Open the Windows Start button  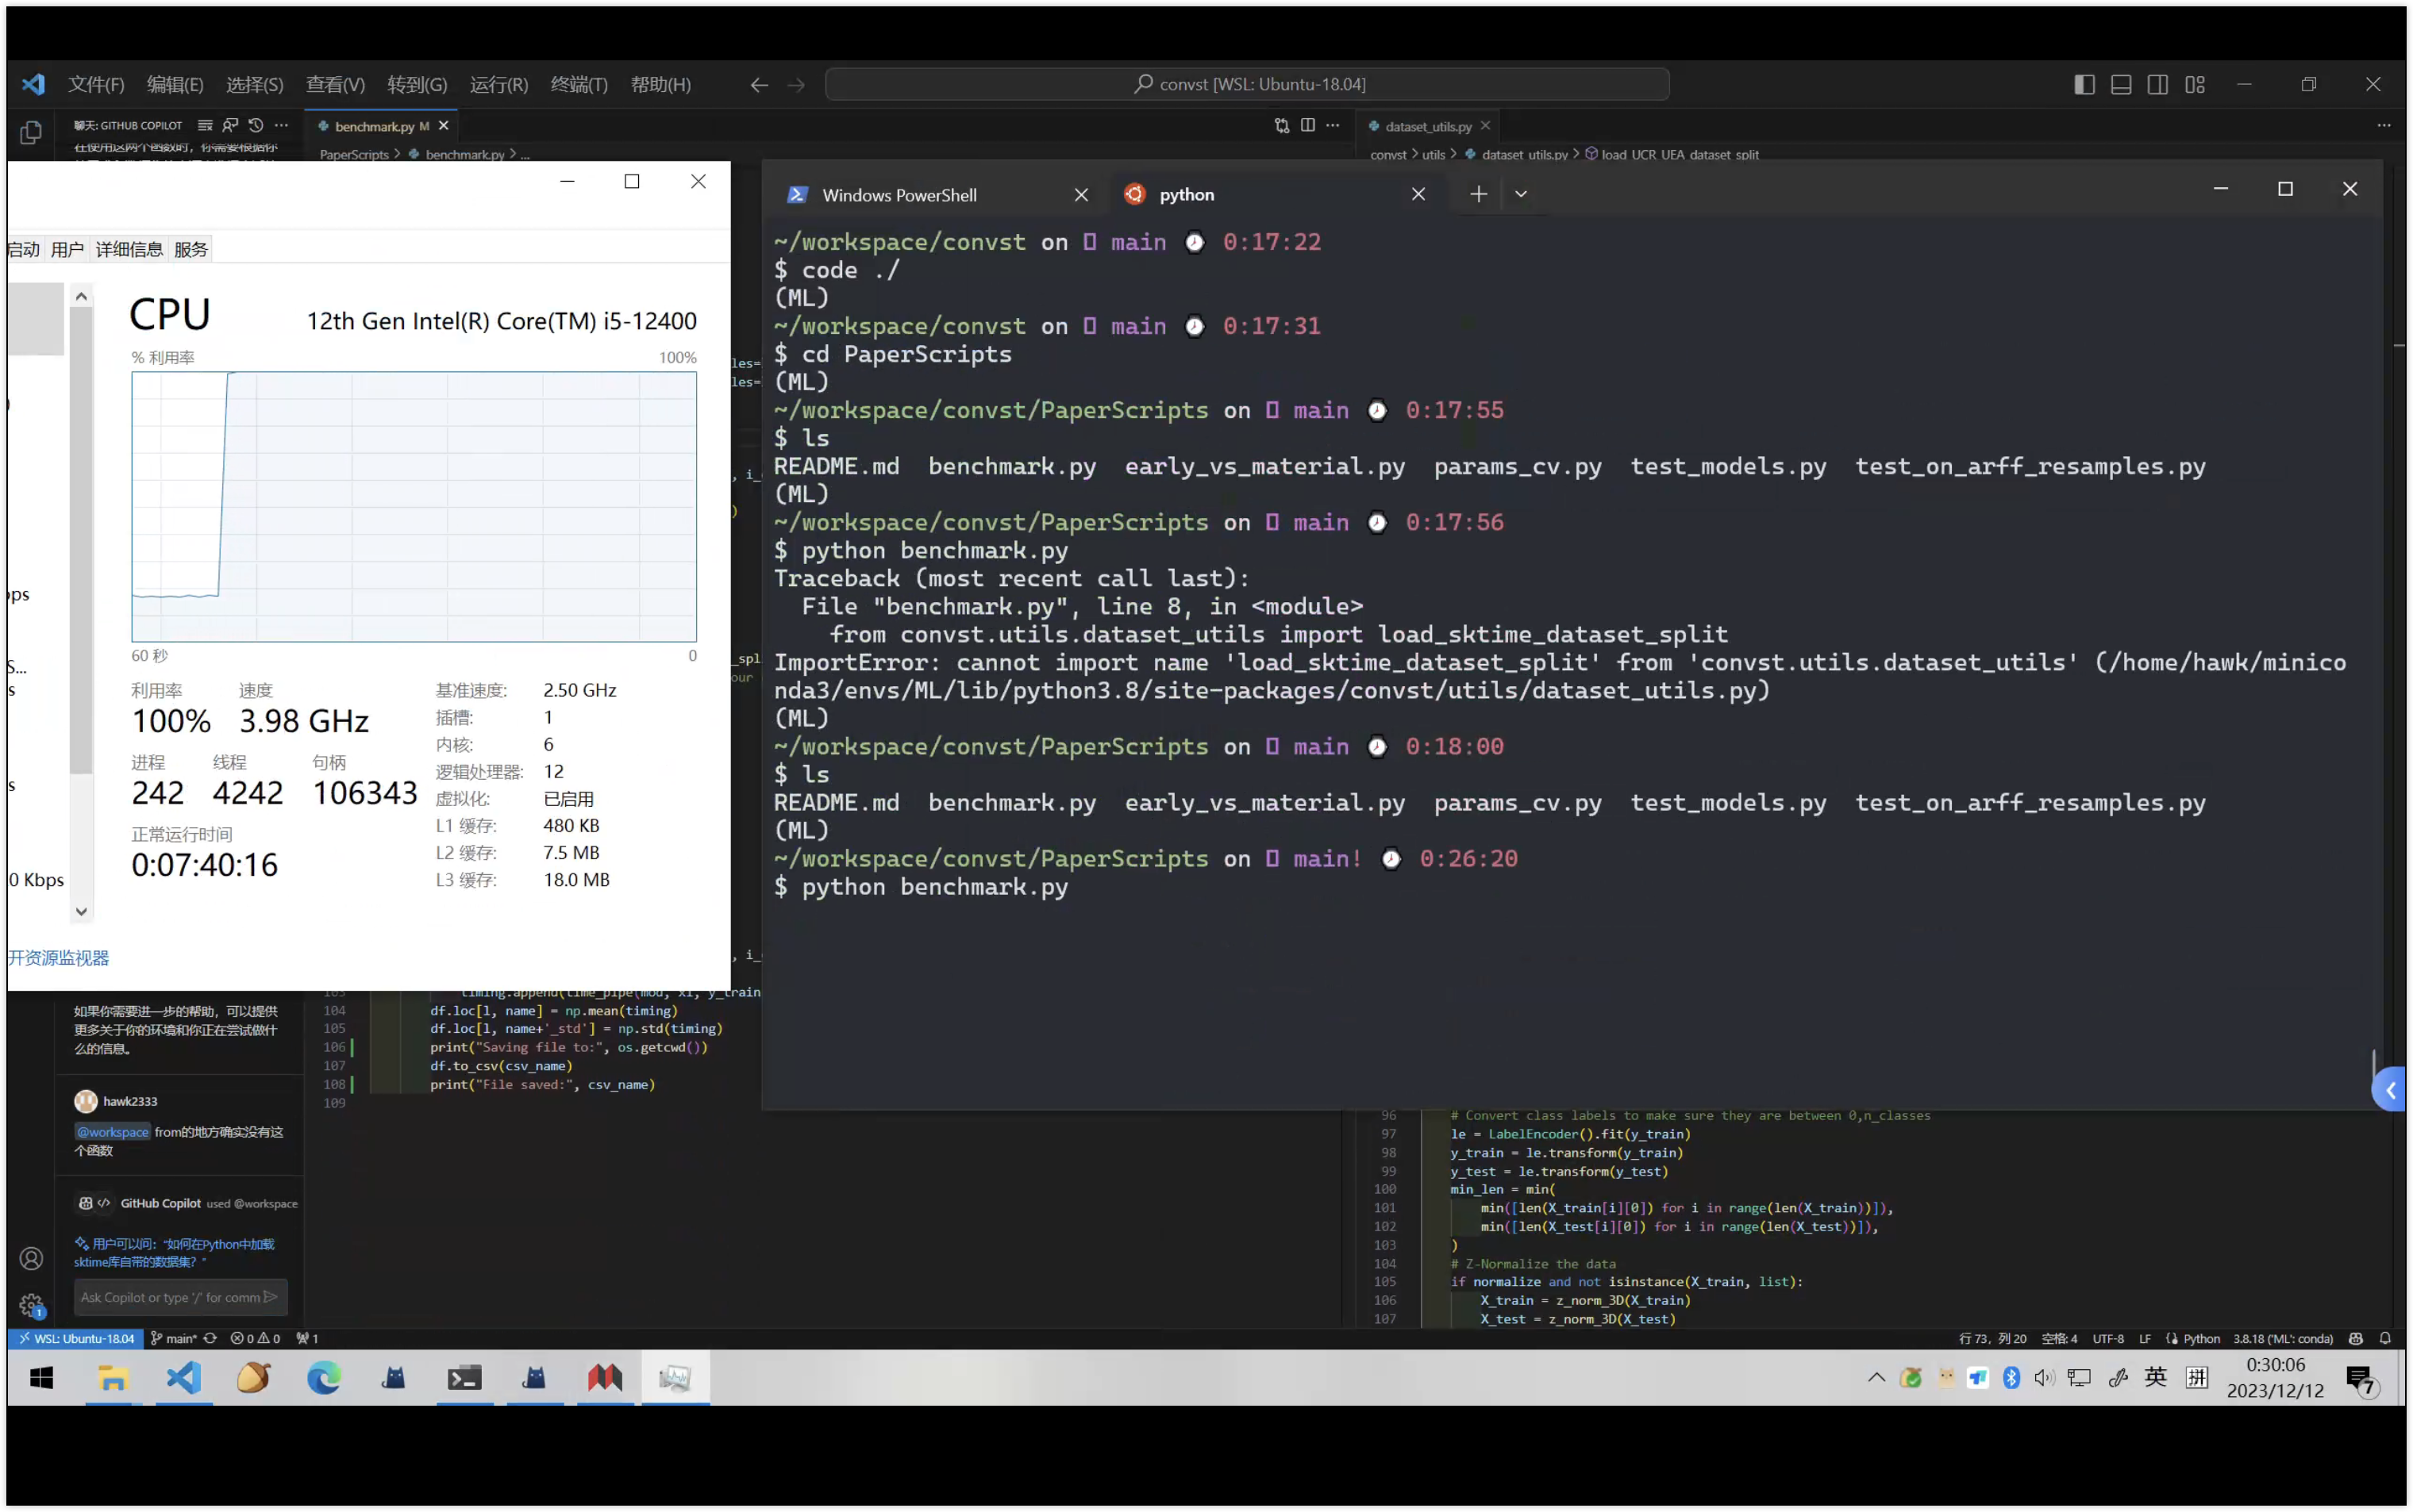point(41,1378)
